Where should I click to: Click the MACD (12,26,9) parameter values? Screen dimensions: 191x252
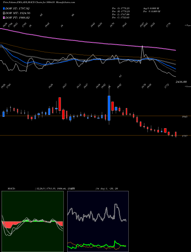54,189
